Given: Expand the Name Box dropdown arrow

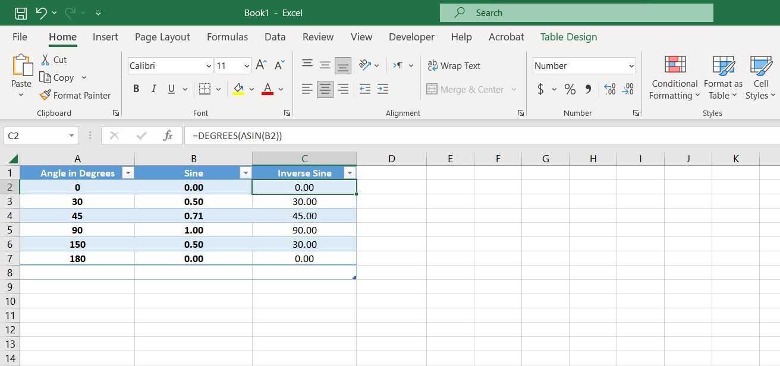Looking at the screenshot, I should coord(72,136).
